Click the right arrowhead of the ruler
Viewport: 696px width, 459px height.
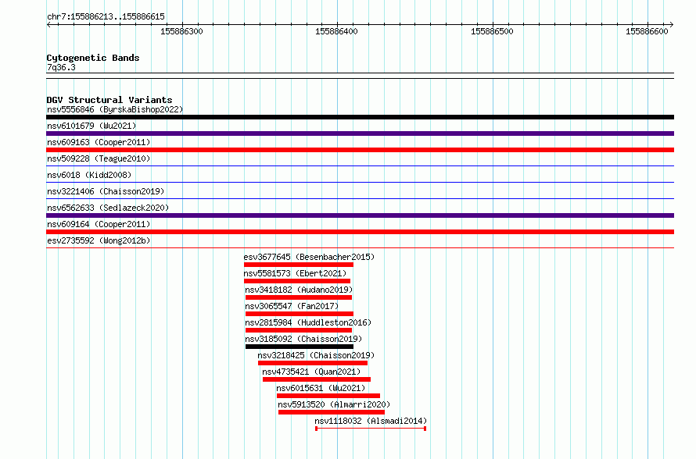671,25
